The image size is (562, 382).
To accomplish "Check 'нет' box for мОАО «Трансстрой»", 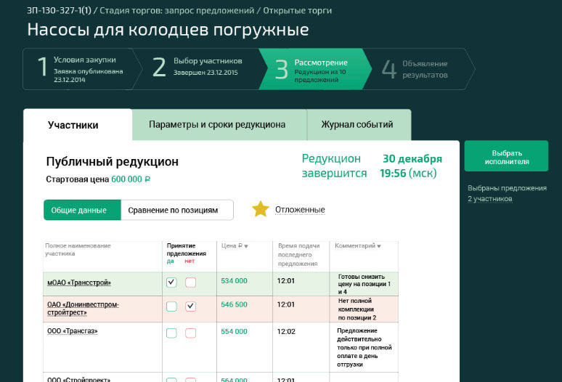I will click(x=190, y=282).
